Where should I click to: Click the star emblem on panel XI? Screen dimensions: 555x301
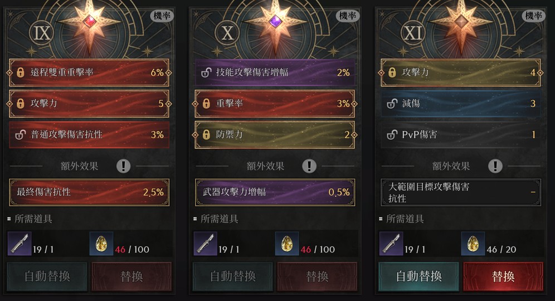(461, 22)
